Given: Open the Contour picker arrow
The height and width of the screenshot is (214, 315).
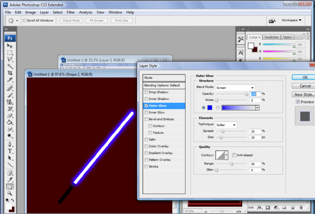Looking at the screenshot, I should tap(227, 155).
